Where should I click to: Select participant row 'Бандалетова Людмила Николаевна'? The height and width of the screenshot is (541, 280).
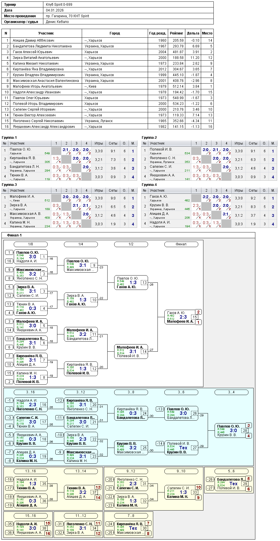tap(108, 46)
